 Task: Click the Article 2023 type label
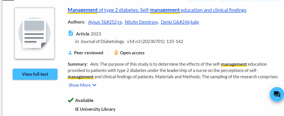point(88,34)
